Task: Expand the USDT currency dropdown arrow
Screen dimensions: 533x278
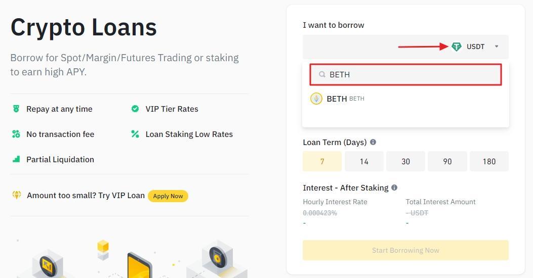Action: point(497,47)
